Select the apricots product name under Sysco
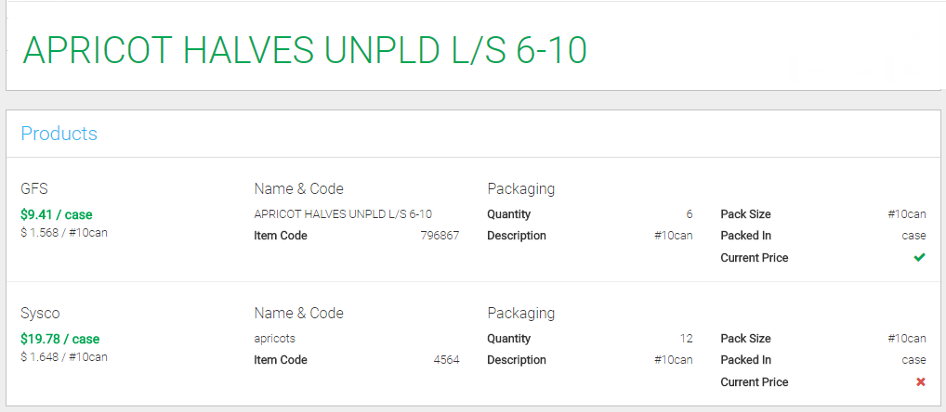This screenshot has width=946, height=412. pyautogui.click(x=275, y=339)
